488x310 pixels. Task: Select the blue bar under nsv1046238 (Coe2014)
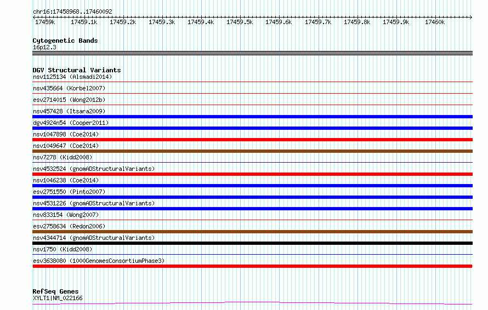pos(252,186)
